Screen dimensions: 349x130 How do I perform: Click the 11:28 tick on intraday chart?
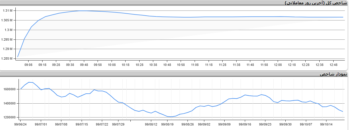[223, 65]
